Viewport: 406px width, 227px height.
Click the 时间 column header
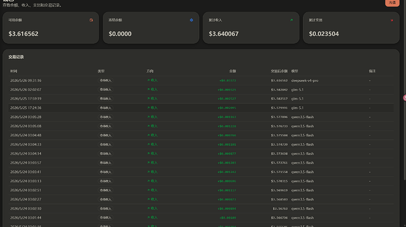coord(14,71)
